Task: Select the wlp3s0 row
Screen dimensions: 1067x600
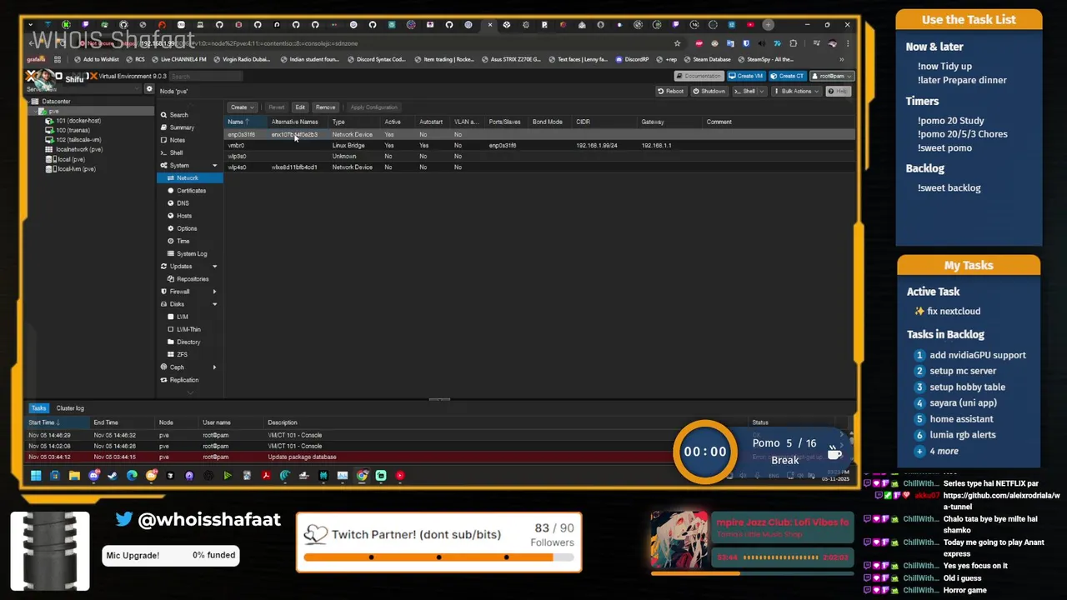Action: pyautogui.click(x=540, y=157)
